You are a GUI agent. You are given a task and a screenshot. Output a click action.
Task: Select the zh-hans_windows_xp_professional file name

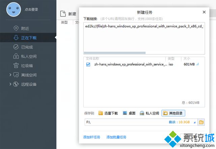(x=131, y=64)
